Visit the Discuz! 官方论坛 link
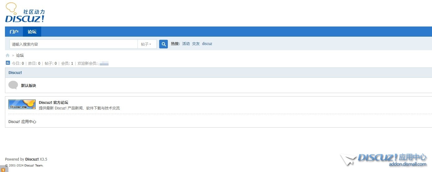This screenshot has height=172, width=432. pos(53,102)
